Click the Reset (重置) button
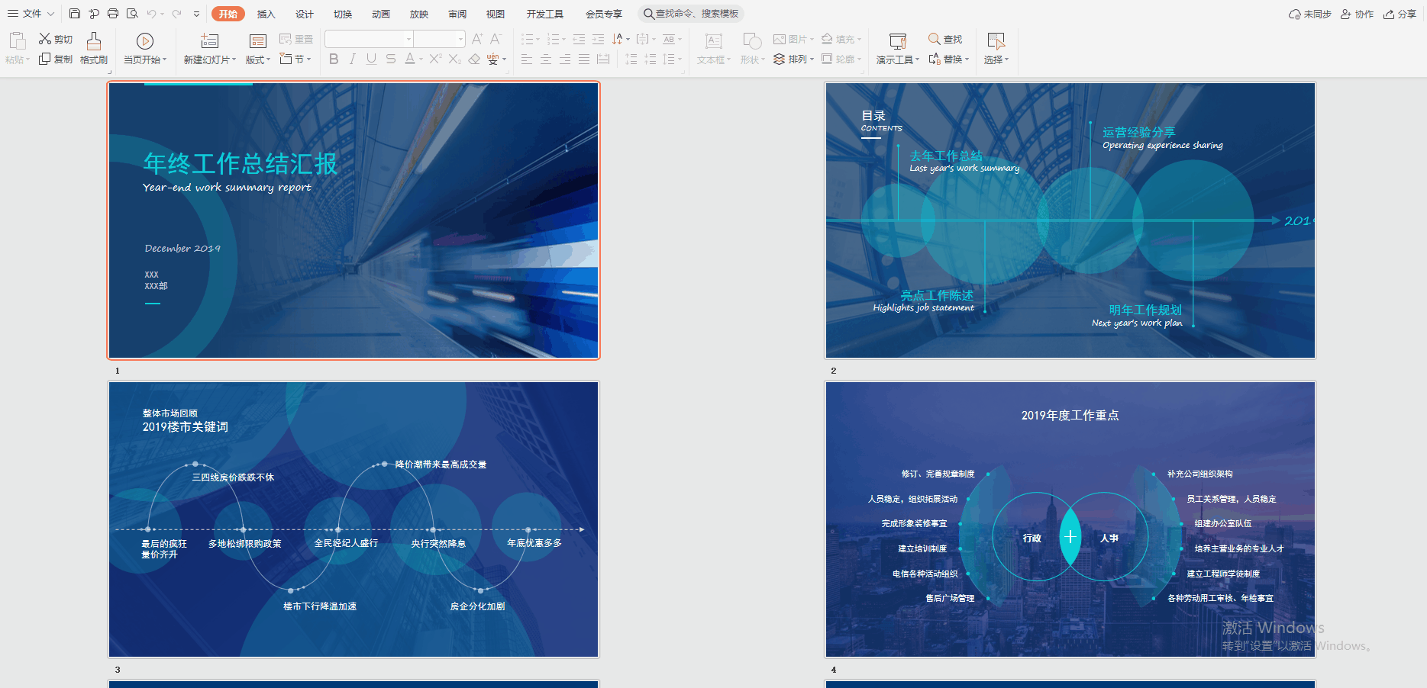Screen dimensions: 1427x688 coord(296,39)
